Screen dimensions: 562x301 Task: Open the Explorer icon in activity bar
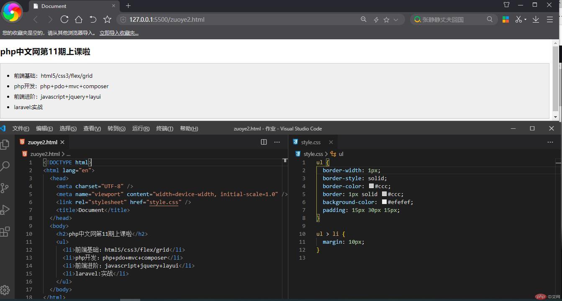point(5,144)
